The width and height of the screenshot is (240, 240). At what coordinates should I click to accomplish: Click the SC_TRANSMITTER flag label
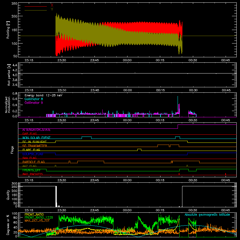[35, 146]
